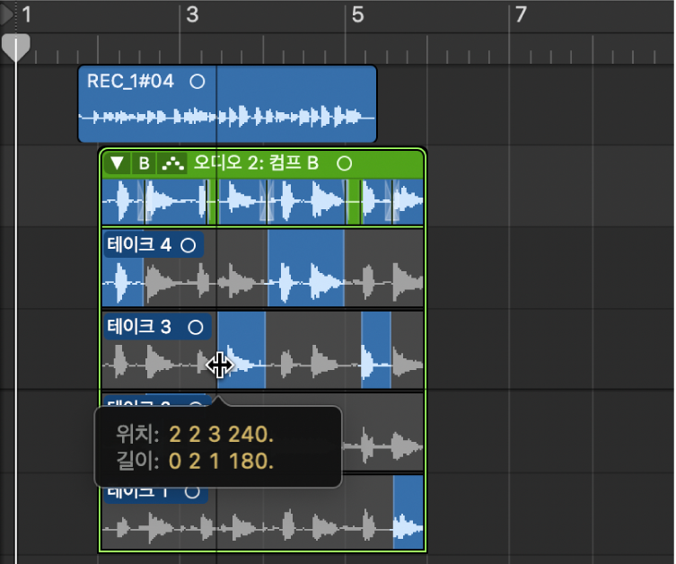
Task: Click the loop circle on REC_1#04 region
Action: tap(198, 82)
